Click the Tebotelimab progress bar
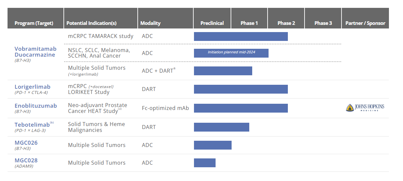The image size is (403, 181). click(221, 127)
